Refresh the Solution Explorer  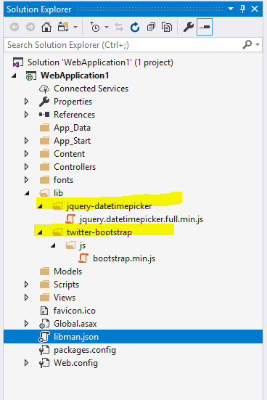tap(135, 27)
